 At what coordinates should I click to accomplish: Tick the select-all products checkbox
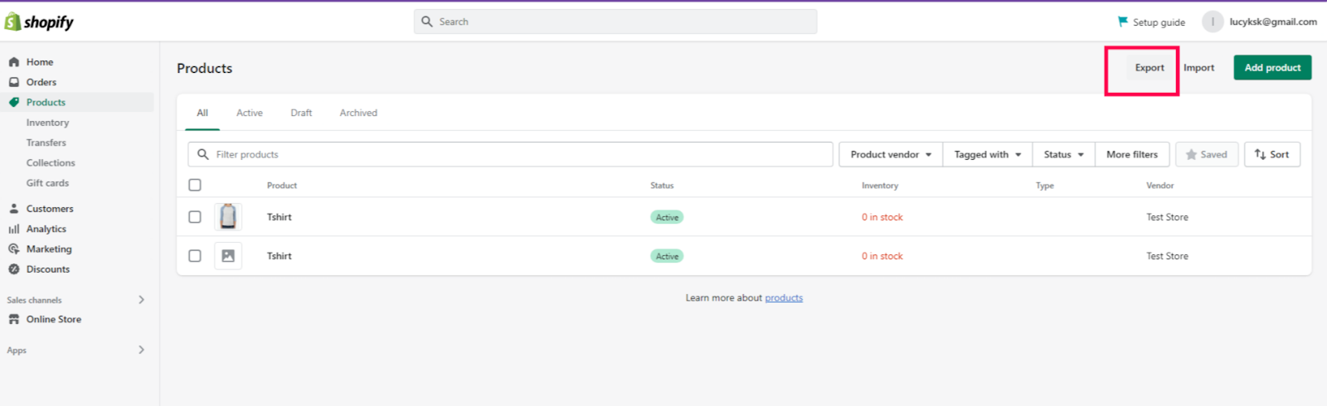click(x=195, y=185)
